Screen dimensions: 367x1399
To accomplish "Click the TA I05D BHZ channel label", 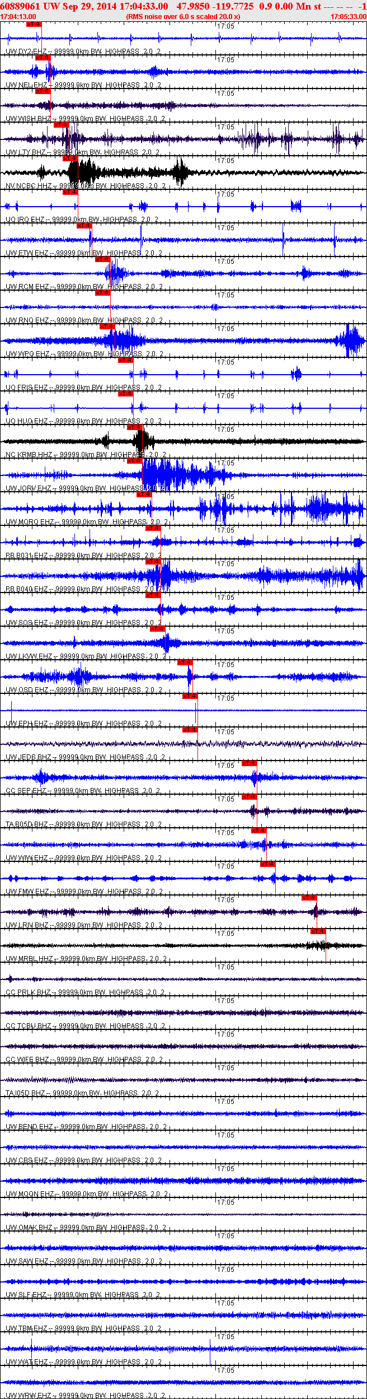I will point(25,1093).
